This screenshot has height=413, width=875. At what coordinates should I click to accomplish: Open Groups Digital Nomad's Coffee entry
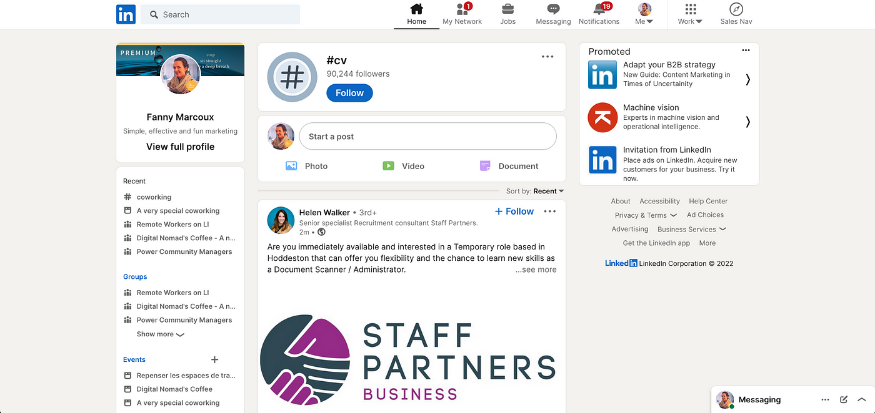(180, 306)
